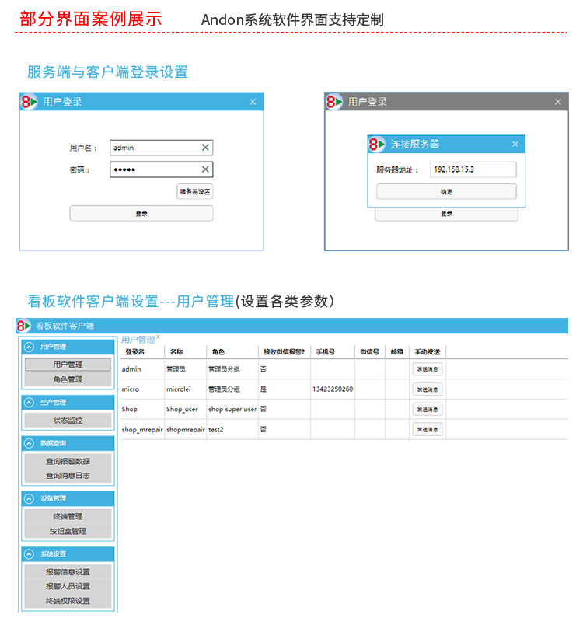Toggle the 系统设置 section chevron
The height and width of the screenshot is (625, 583).
pos(30,554)
